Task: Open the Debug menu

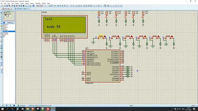Action: [x=27, y=3]
